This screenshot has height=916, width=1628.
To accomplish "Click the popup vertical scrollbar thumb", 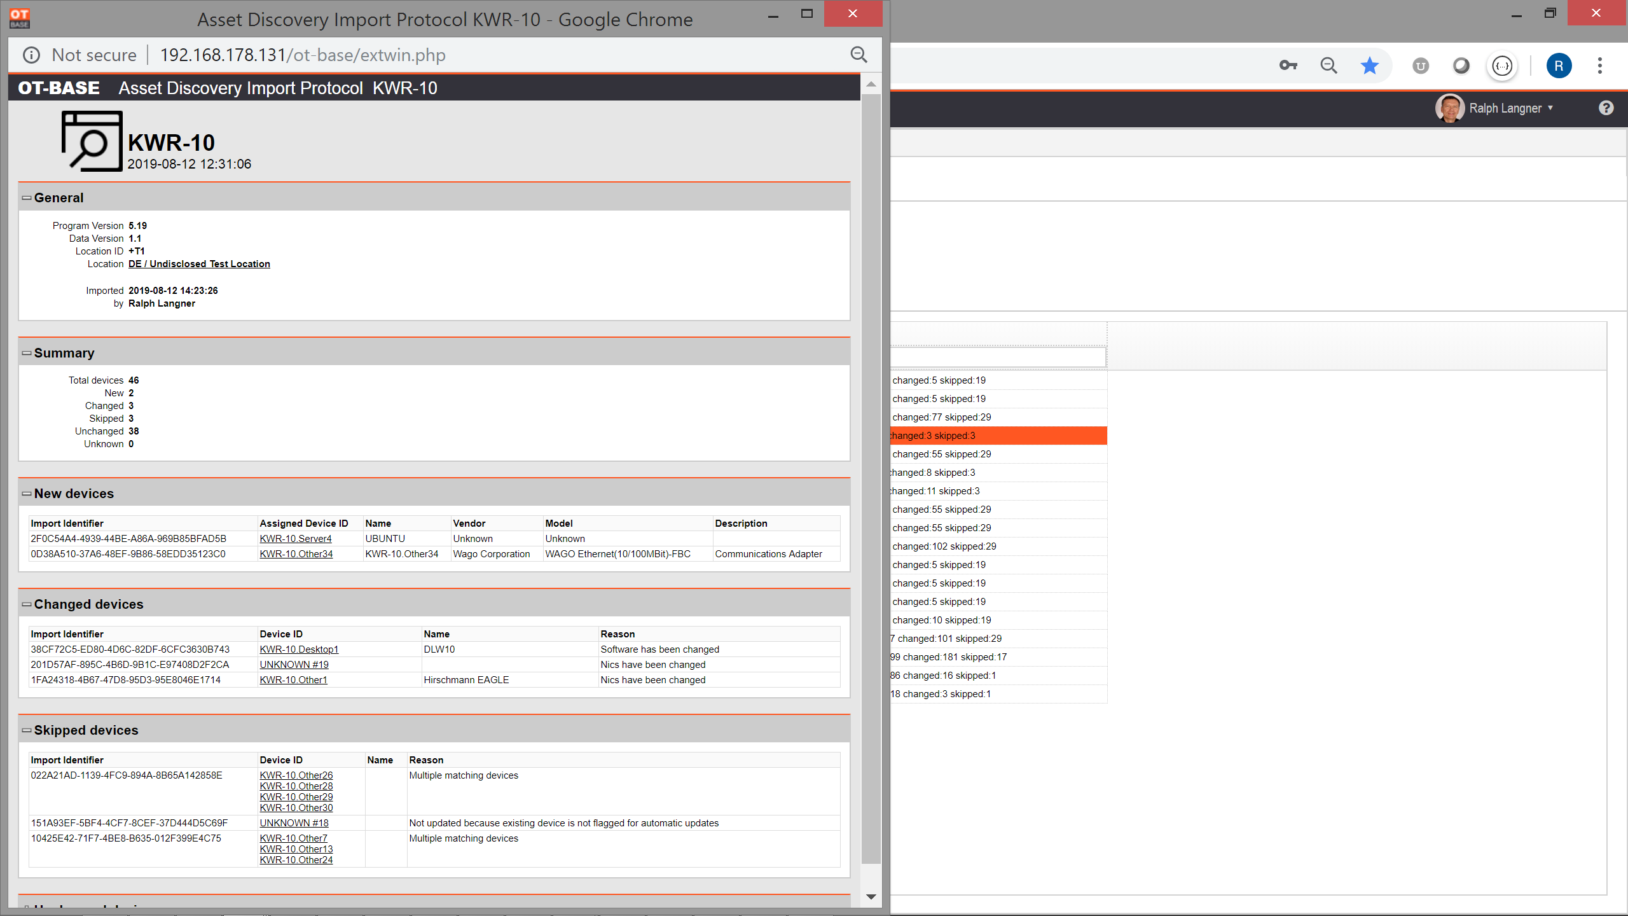I will 871,478.
